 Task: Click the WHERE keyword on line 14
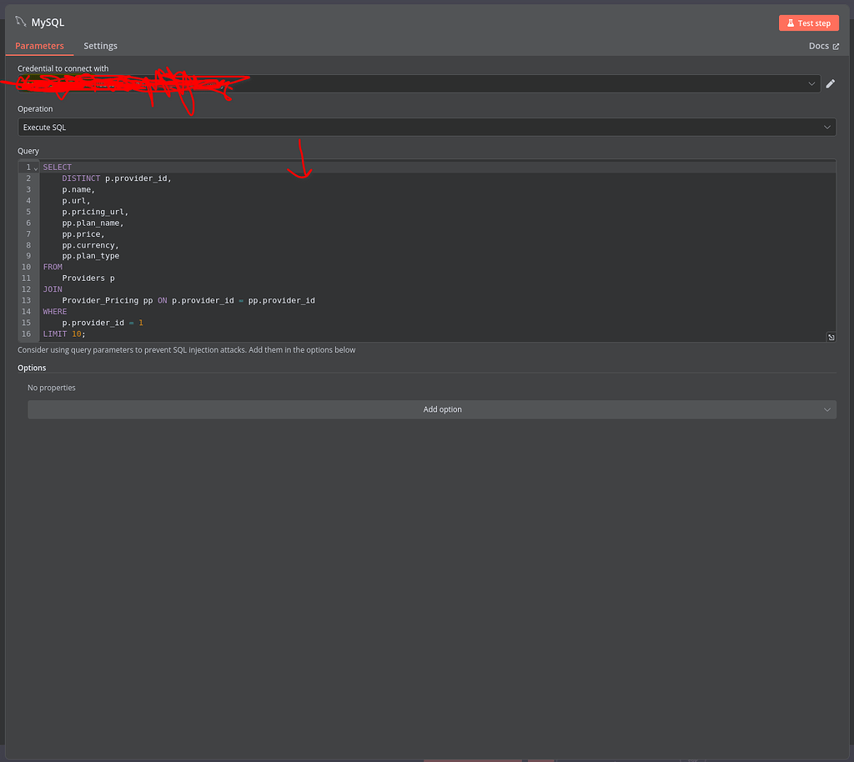54,311
